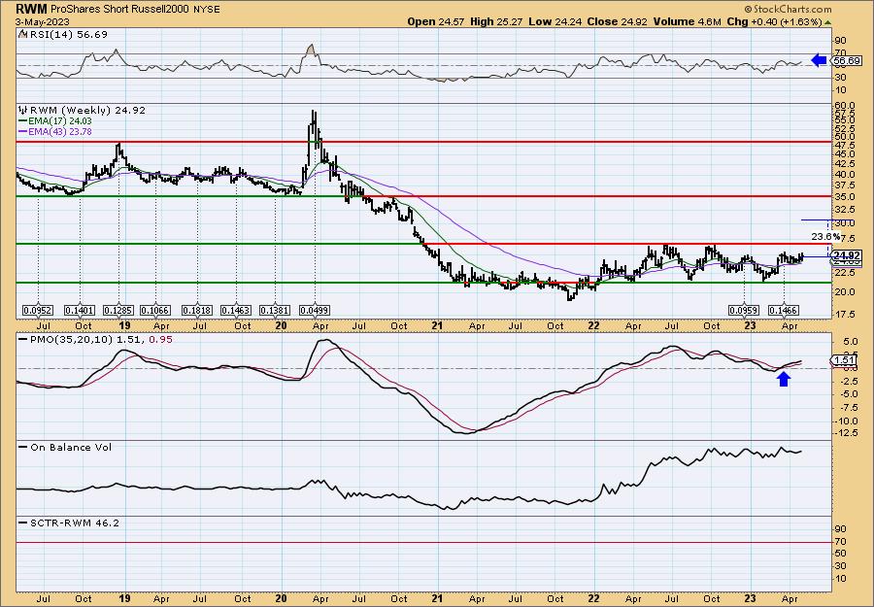The width and height of the screenshot is (874, 607).
Task: Click the 47.5 price axis label
Action: point(845,144)
